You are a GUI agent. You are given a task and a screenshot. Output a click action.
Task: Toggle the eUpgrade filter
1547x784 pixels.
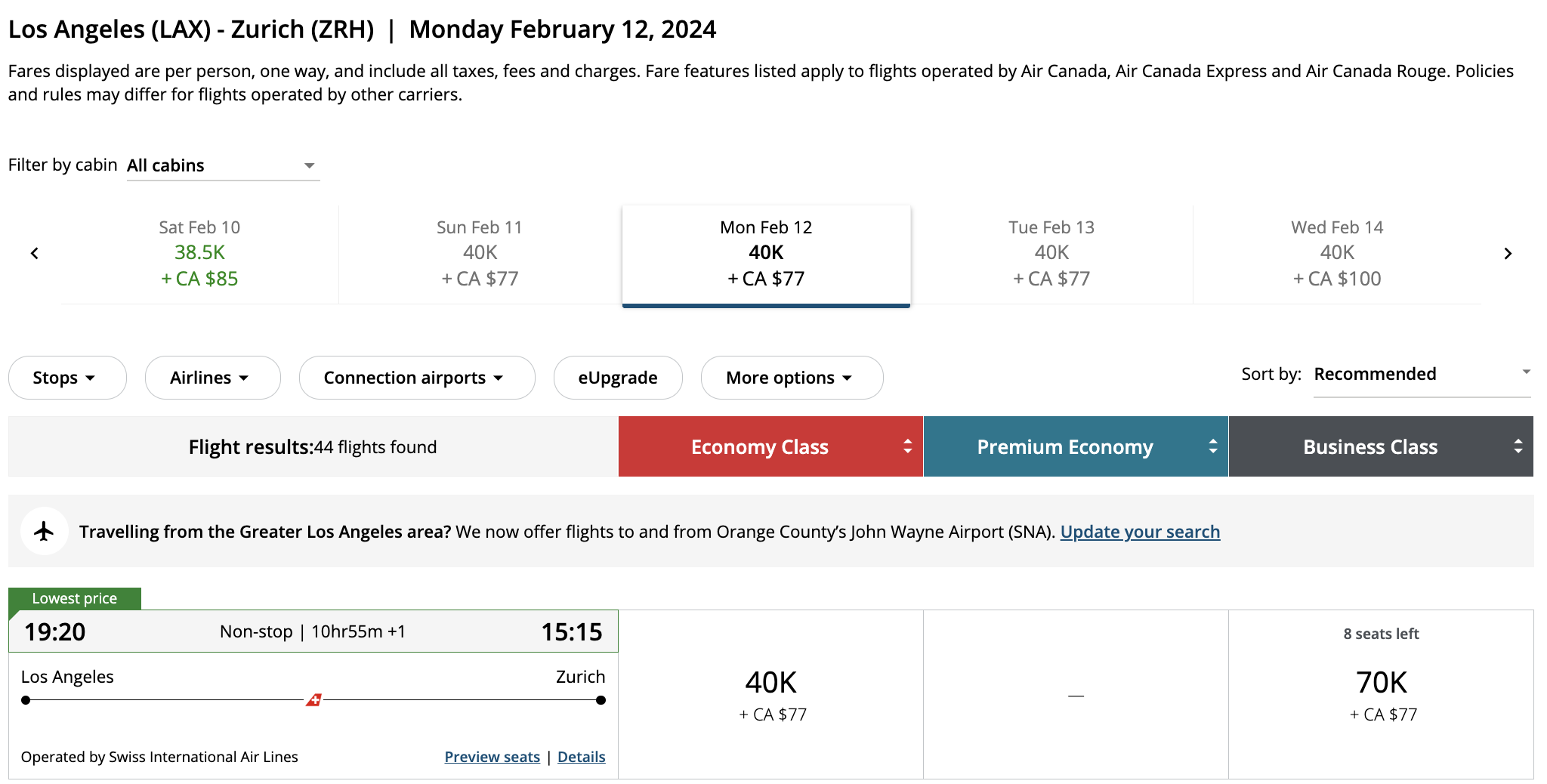coord(617,378)
